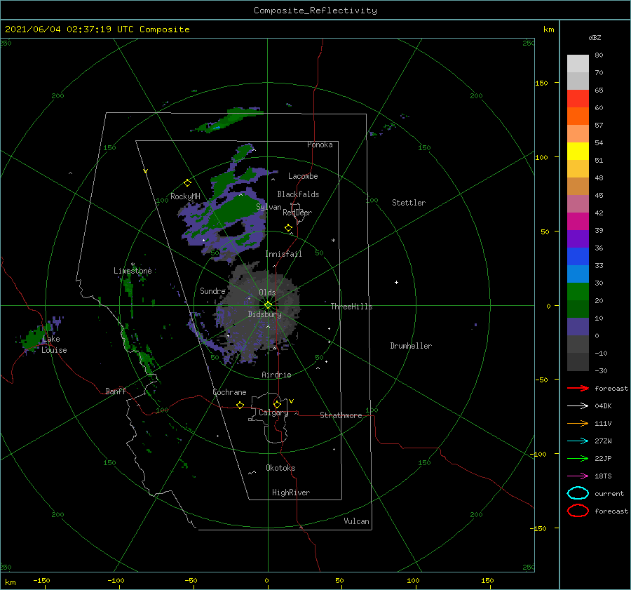Click the 'Banff' map label
The width and height of the screenshot is (631, 590).
[x=116, y=391]
